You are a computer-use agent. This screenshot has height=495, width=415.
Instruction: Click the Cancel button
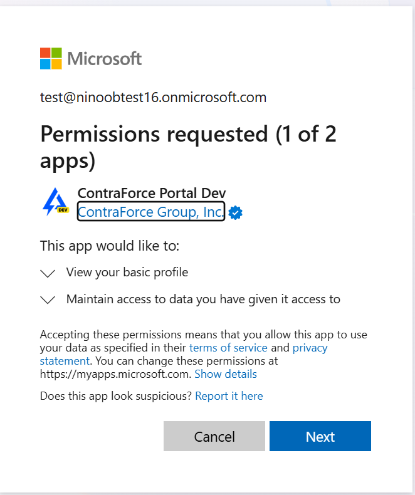coord(214,436)
